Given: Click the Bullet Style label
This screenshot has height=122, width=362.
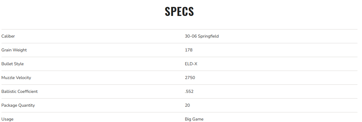Looking at the screenshot, I should pyautogui.click(x=12, y=64).
